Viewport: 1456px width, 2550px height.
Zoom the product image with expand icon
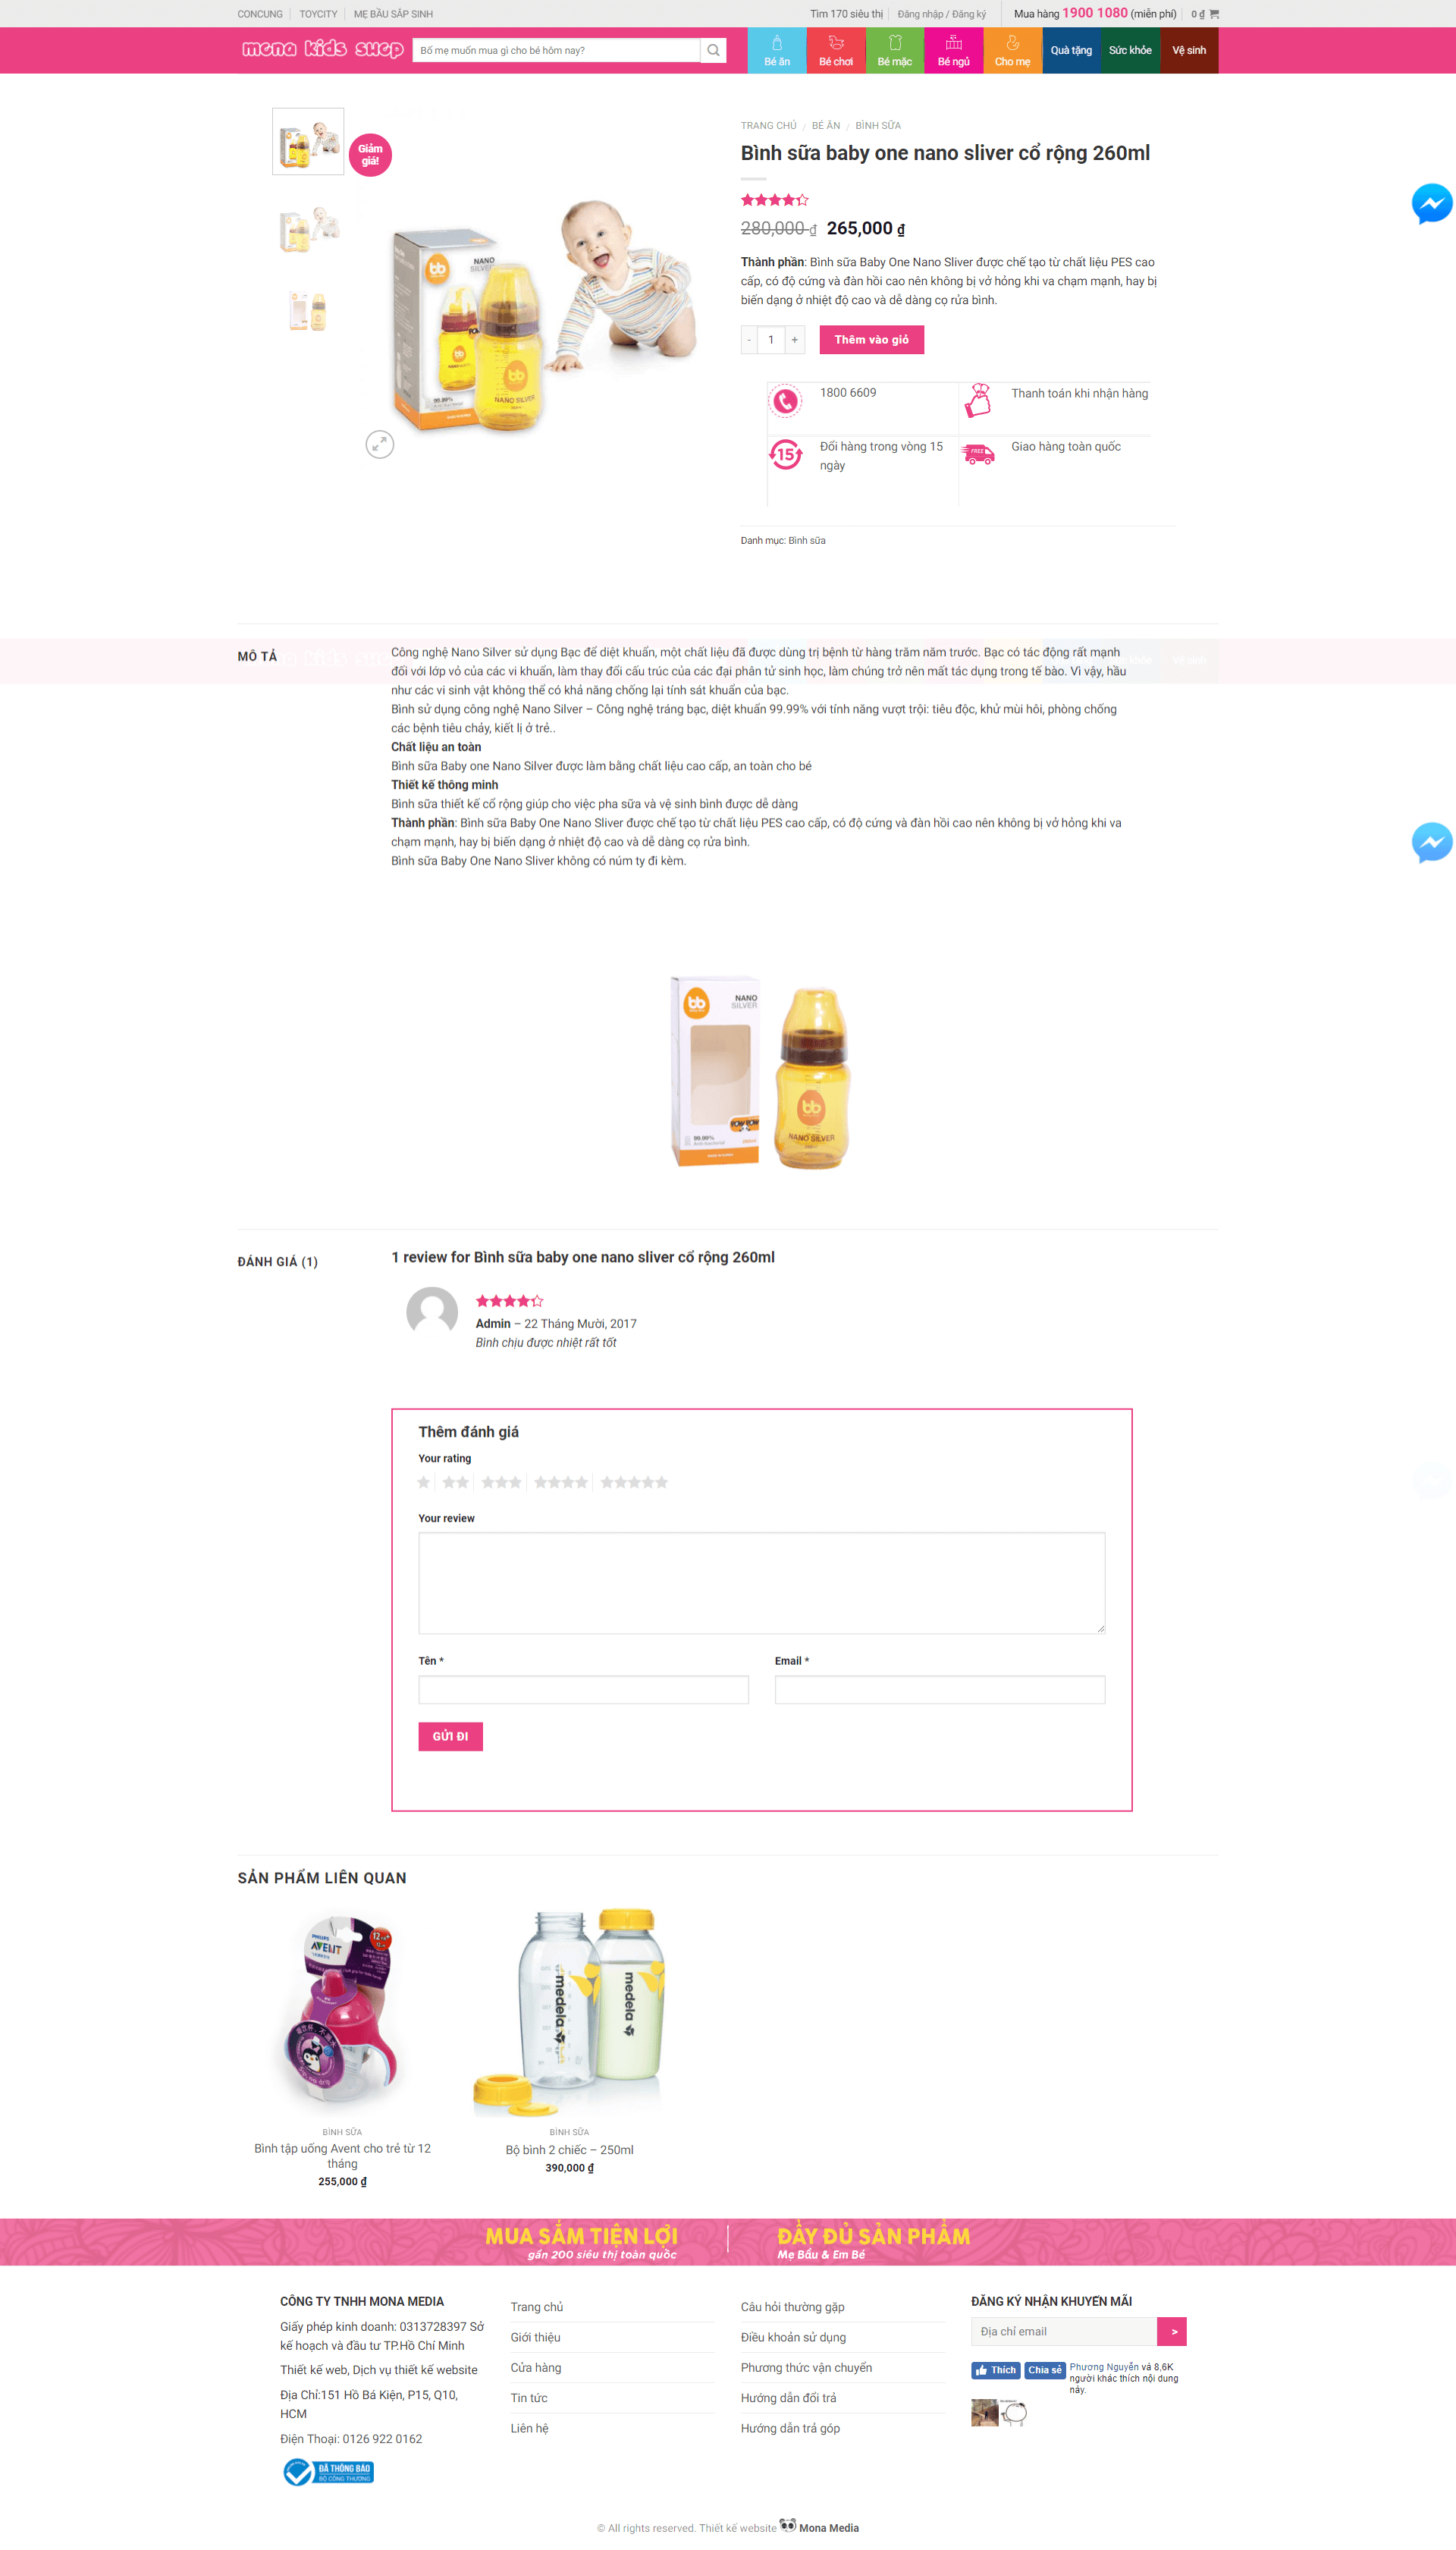point(380,444)
